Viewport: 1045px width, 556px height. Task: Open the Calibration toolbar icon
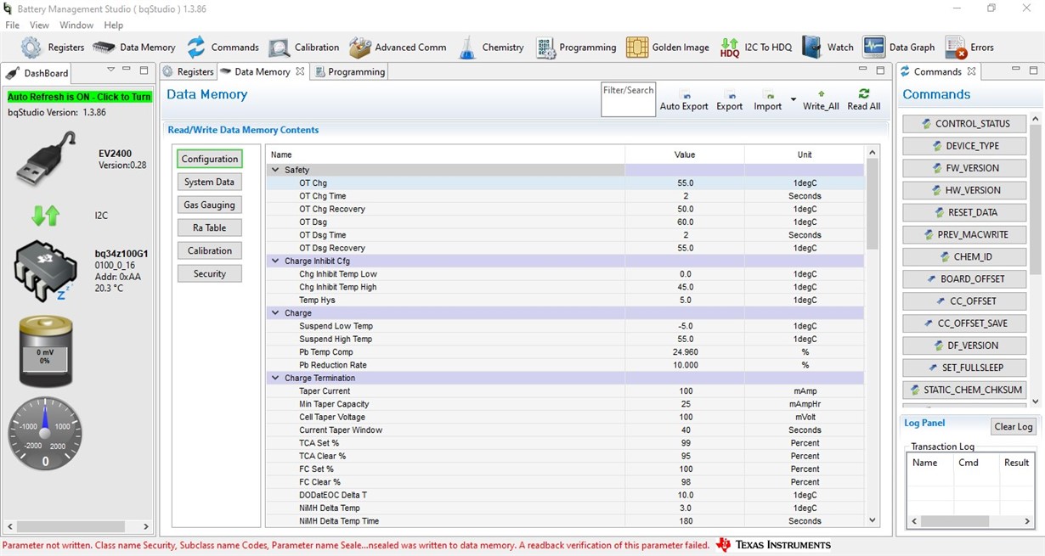pos(279,48)
